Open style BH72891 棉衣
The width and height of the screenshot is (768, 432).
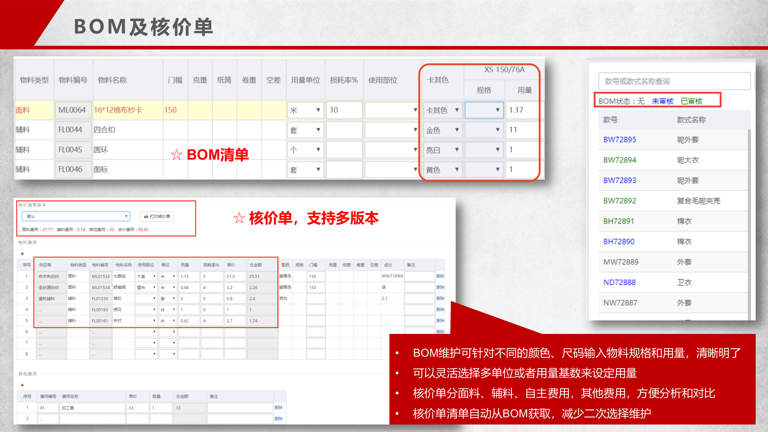(618, 221)
